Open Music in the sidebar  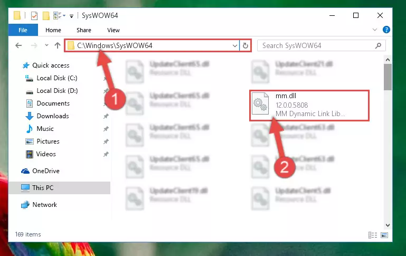click(45, 129)
